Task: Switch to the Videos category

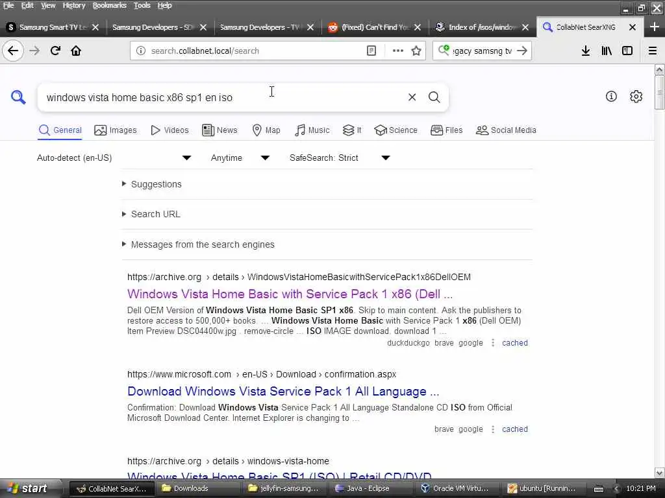Action: 169,130
